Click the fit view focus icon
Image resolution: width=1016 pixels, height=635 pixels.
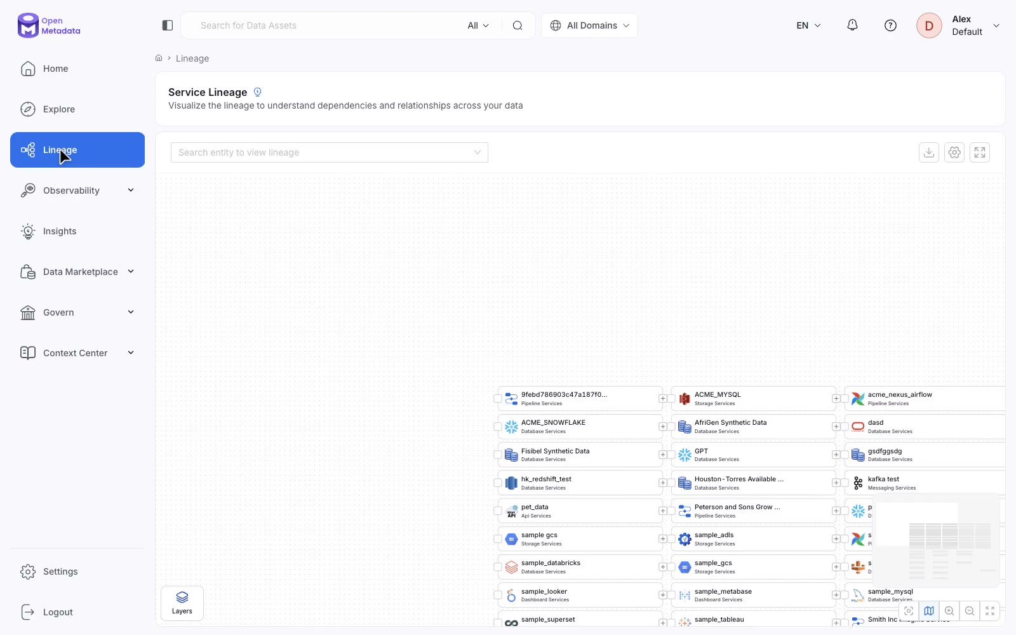tap(909, 611)
